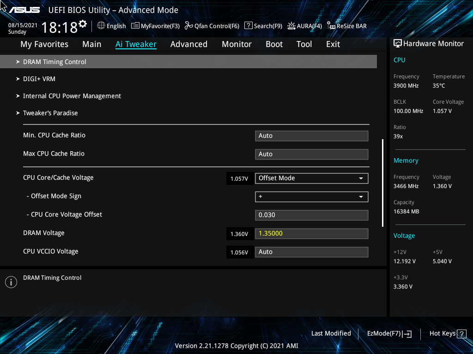This screenshot has height=354, width=473.
Task: Click the DRAM Voltage label
Action: pyautogui.click(x=44, y=233)
